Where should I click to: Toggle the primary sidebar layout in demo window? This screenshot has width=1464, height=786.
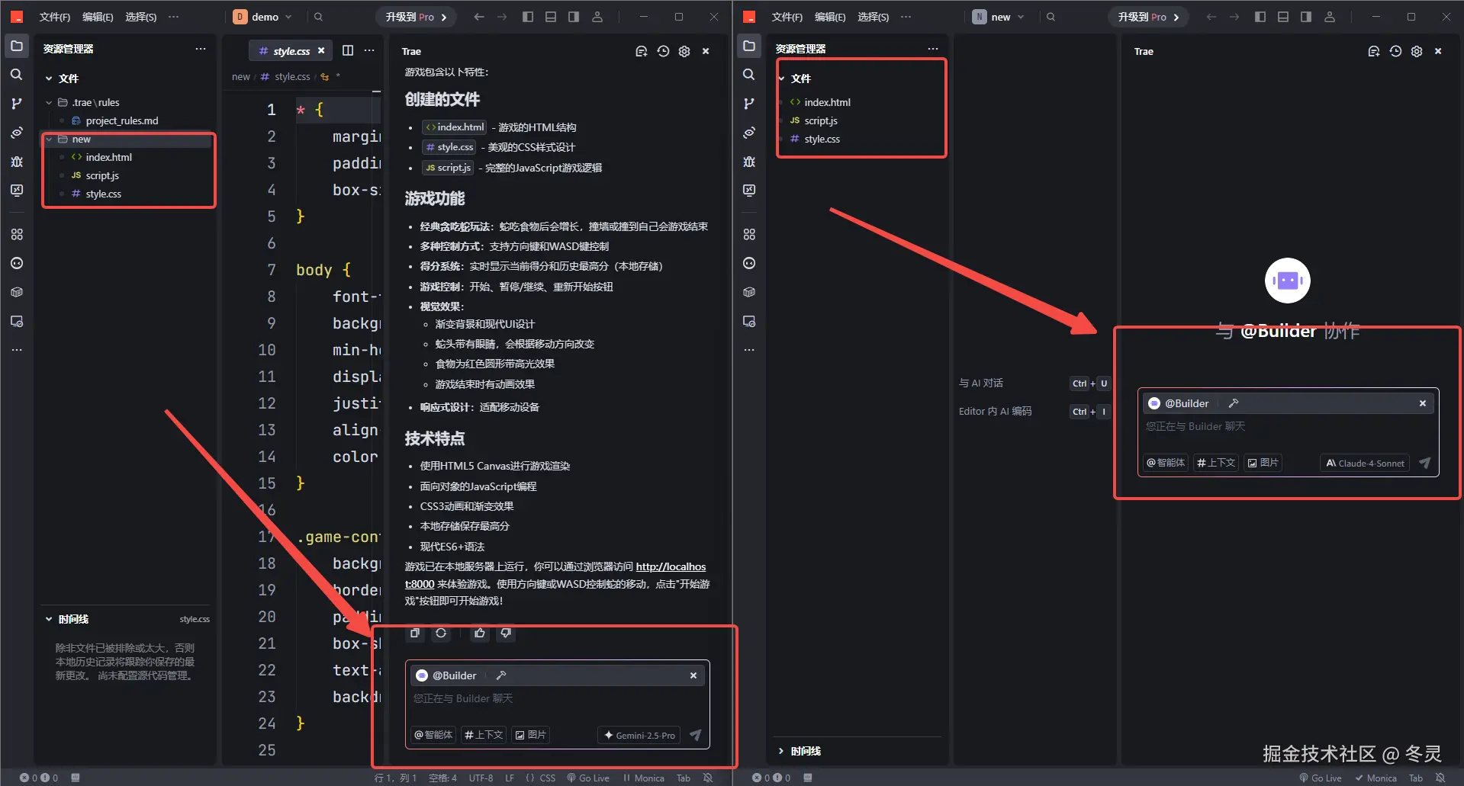(x=527, y=17)
